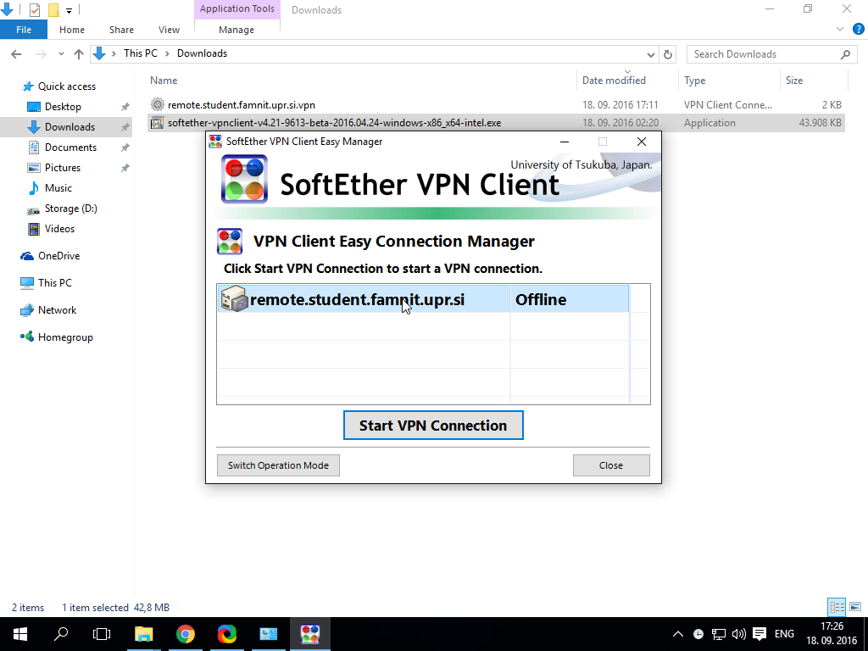Click Switch Operation Mode button

278,465
